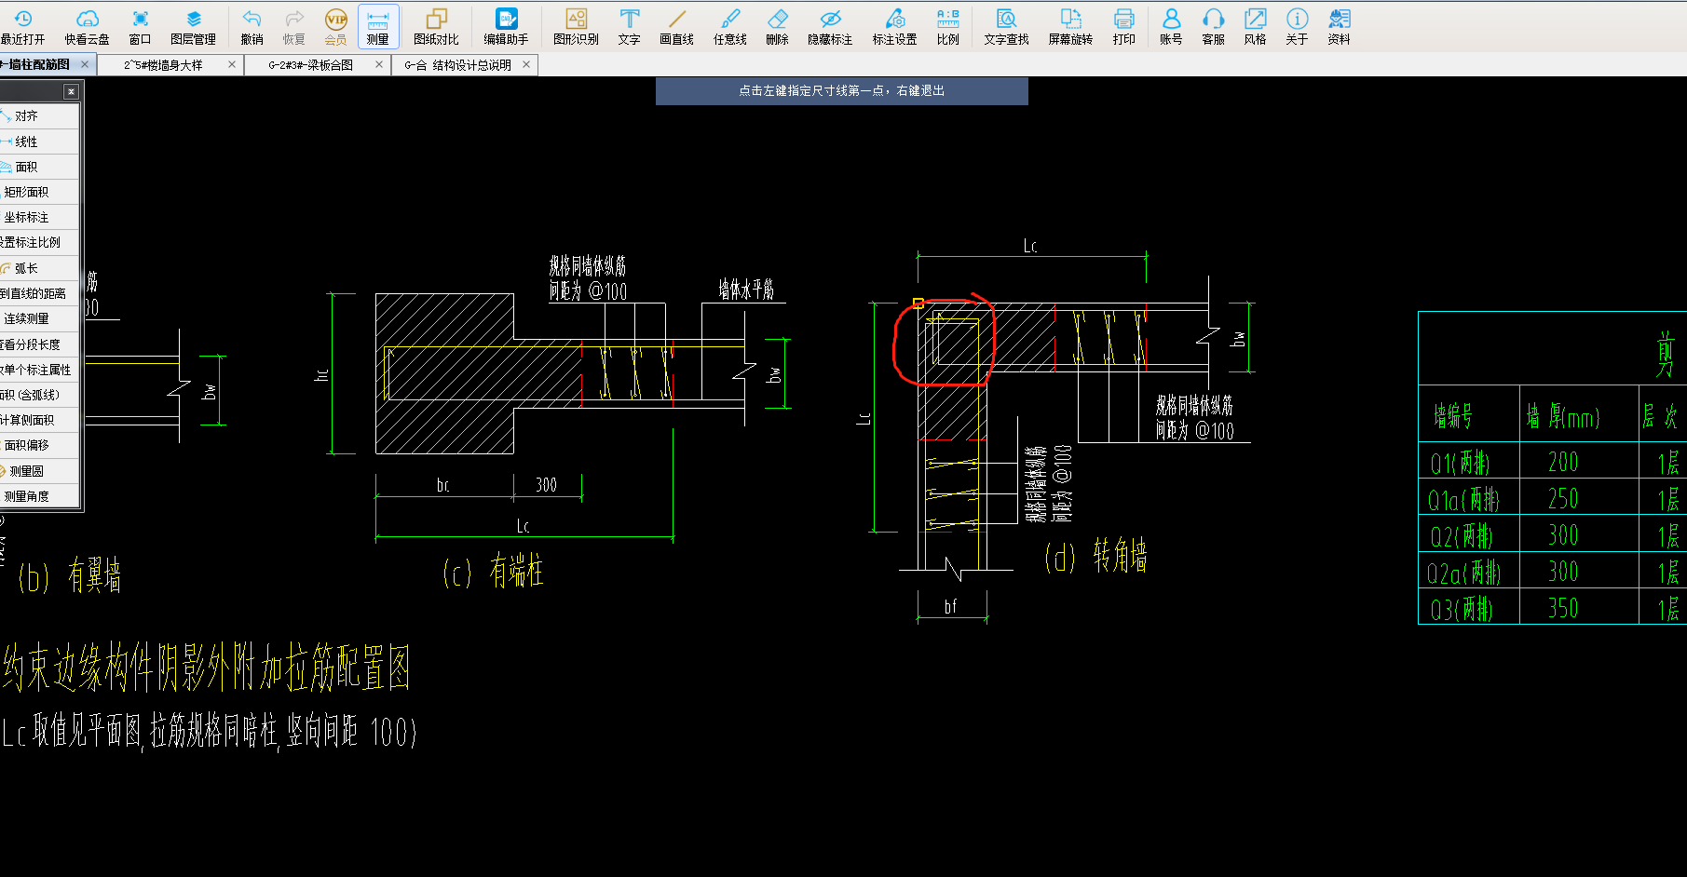Switch to G-2#3#-梁板合图 tab

(x=310, y=65)
